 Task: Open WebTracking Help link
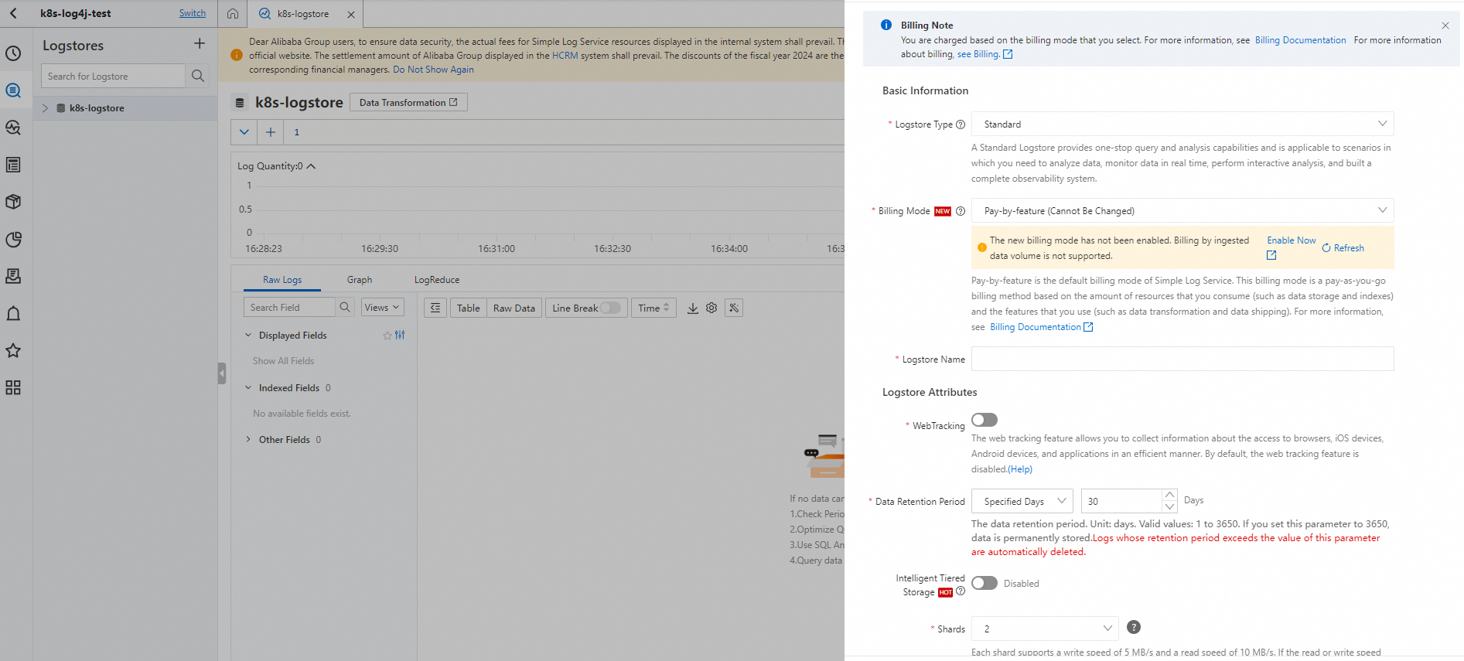tap(1020, 469)
